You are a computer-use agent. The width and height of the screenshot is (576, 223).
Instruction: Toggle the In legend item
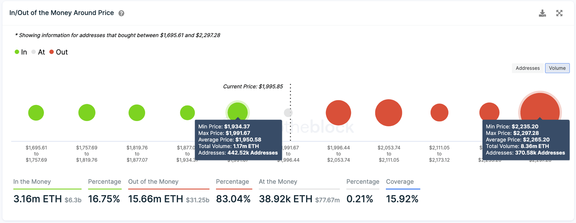pos(21,52)
